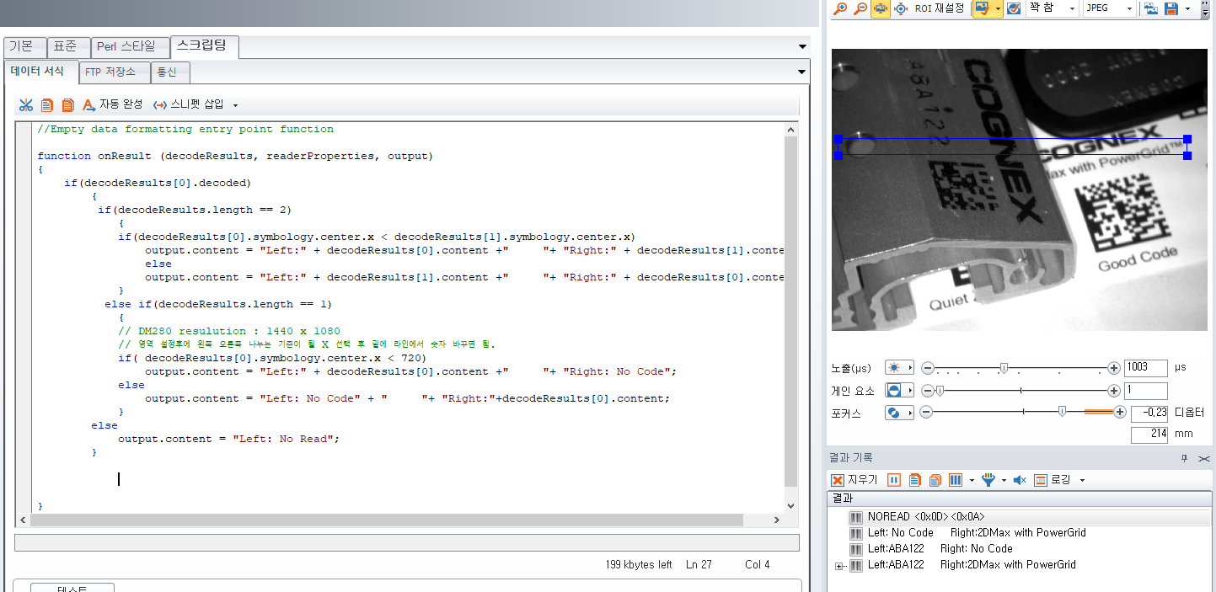Click the gain slider handle

[939, 390]
